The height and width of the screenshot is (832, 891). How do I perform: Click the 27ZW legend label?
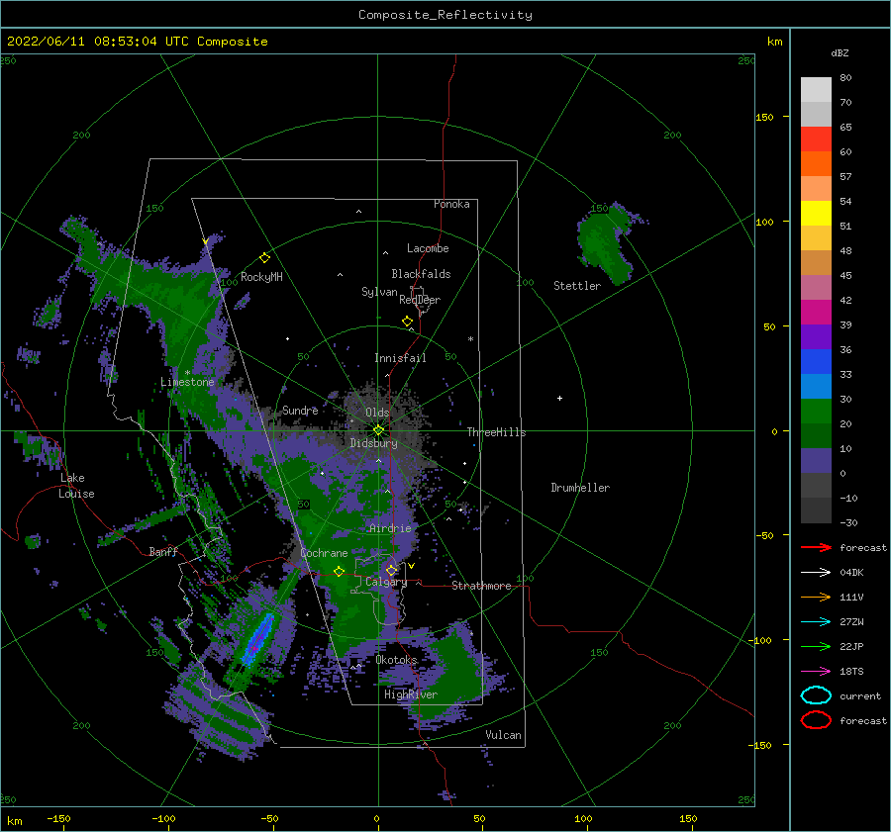pyautogui.click(x=851, y=622)
